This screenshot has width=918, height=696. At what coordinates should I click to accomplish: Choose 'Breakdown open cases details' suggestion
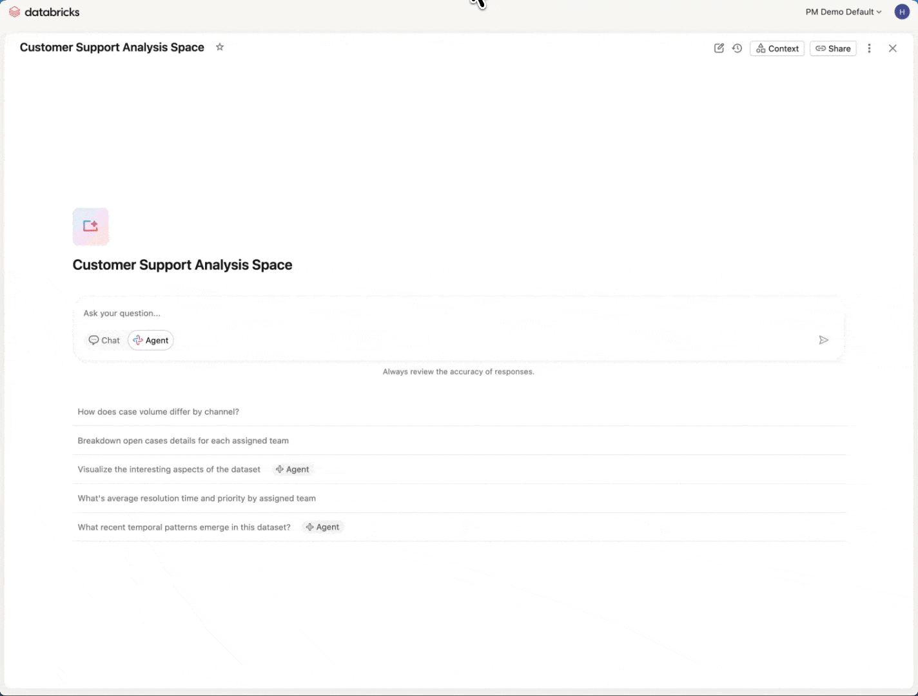[x=183, y=441]
